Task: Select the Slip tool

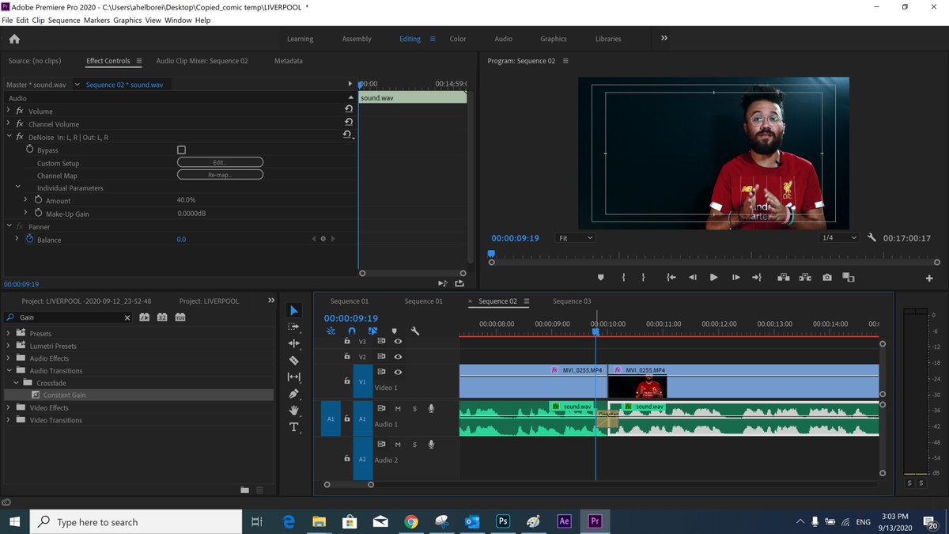Action: 293,377
